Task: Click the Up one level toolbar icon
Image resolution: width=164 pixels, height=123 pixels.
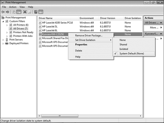Action: (14, 12)
